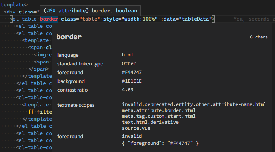Click scope 'source.vue'
275x152 pixels.
[136, 128]
